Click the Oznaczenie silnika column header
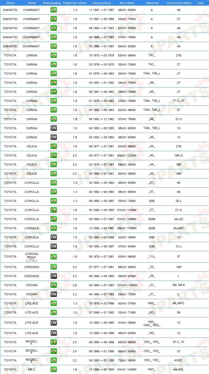 (179, 3)
